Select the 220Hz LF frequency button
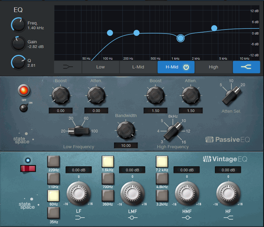264x227 pixels. click(53, 161)
